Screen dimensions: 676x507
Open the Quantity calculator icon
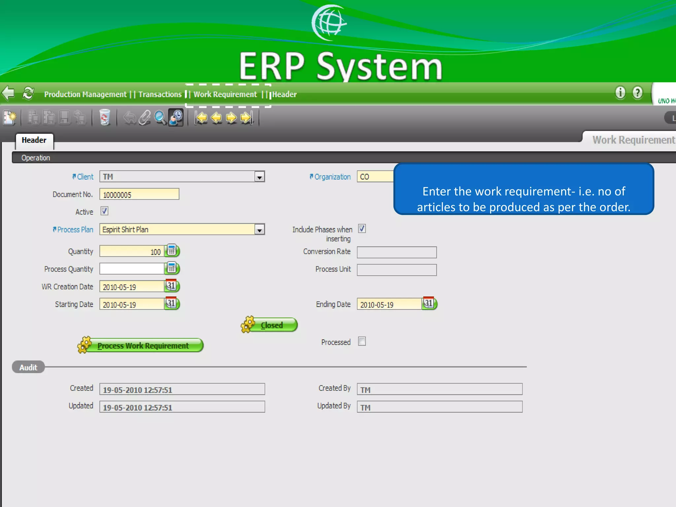(x=172, y=251)
